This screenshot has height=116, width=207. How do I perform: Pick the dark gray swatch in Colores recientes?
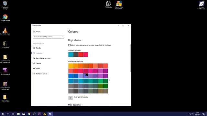[76, 54]
